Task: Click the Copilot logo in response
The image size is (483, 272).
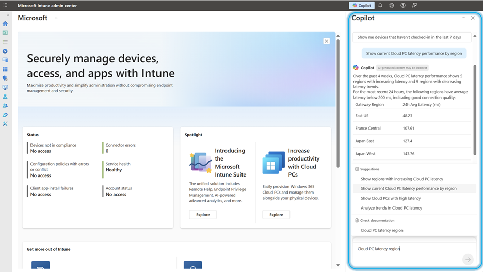Action: coord(356,68)
